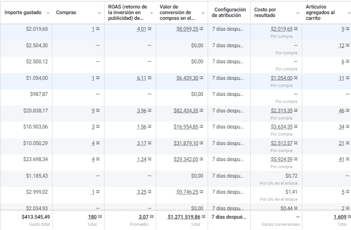Open the total 1.609 cart articles link

coord(340,217)
